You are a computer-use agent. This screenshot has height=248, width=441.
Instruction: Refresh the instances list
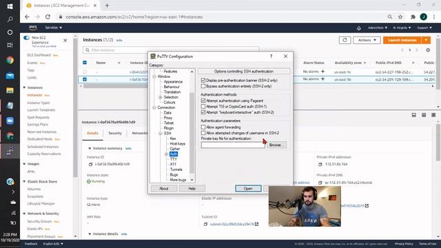[345, 40]
